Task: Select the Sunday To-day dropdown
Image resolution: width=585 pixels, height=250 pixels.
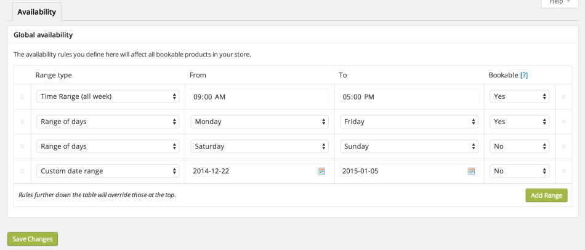Action: point(409,146)
